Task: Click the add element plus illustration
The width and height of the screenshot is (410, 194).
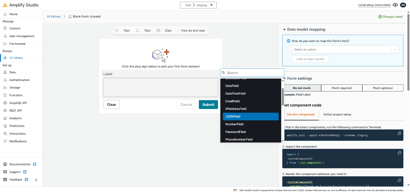Action: point(161,56)
